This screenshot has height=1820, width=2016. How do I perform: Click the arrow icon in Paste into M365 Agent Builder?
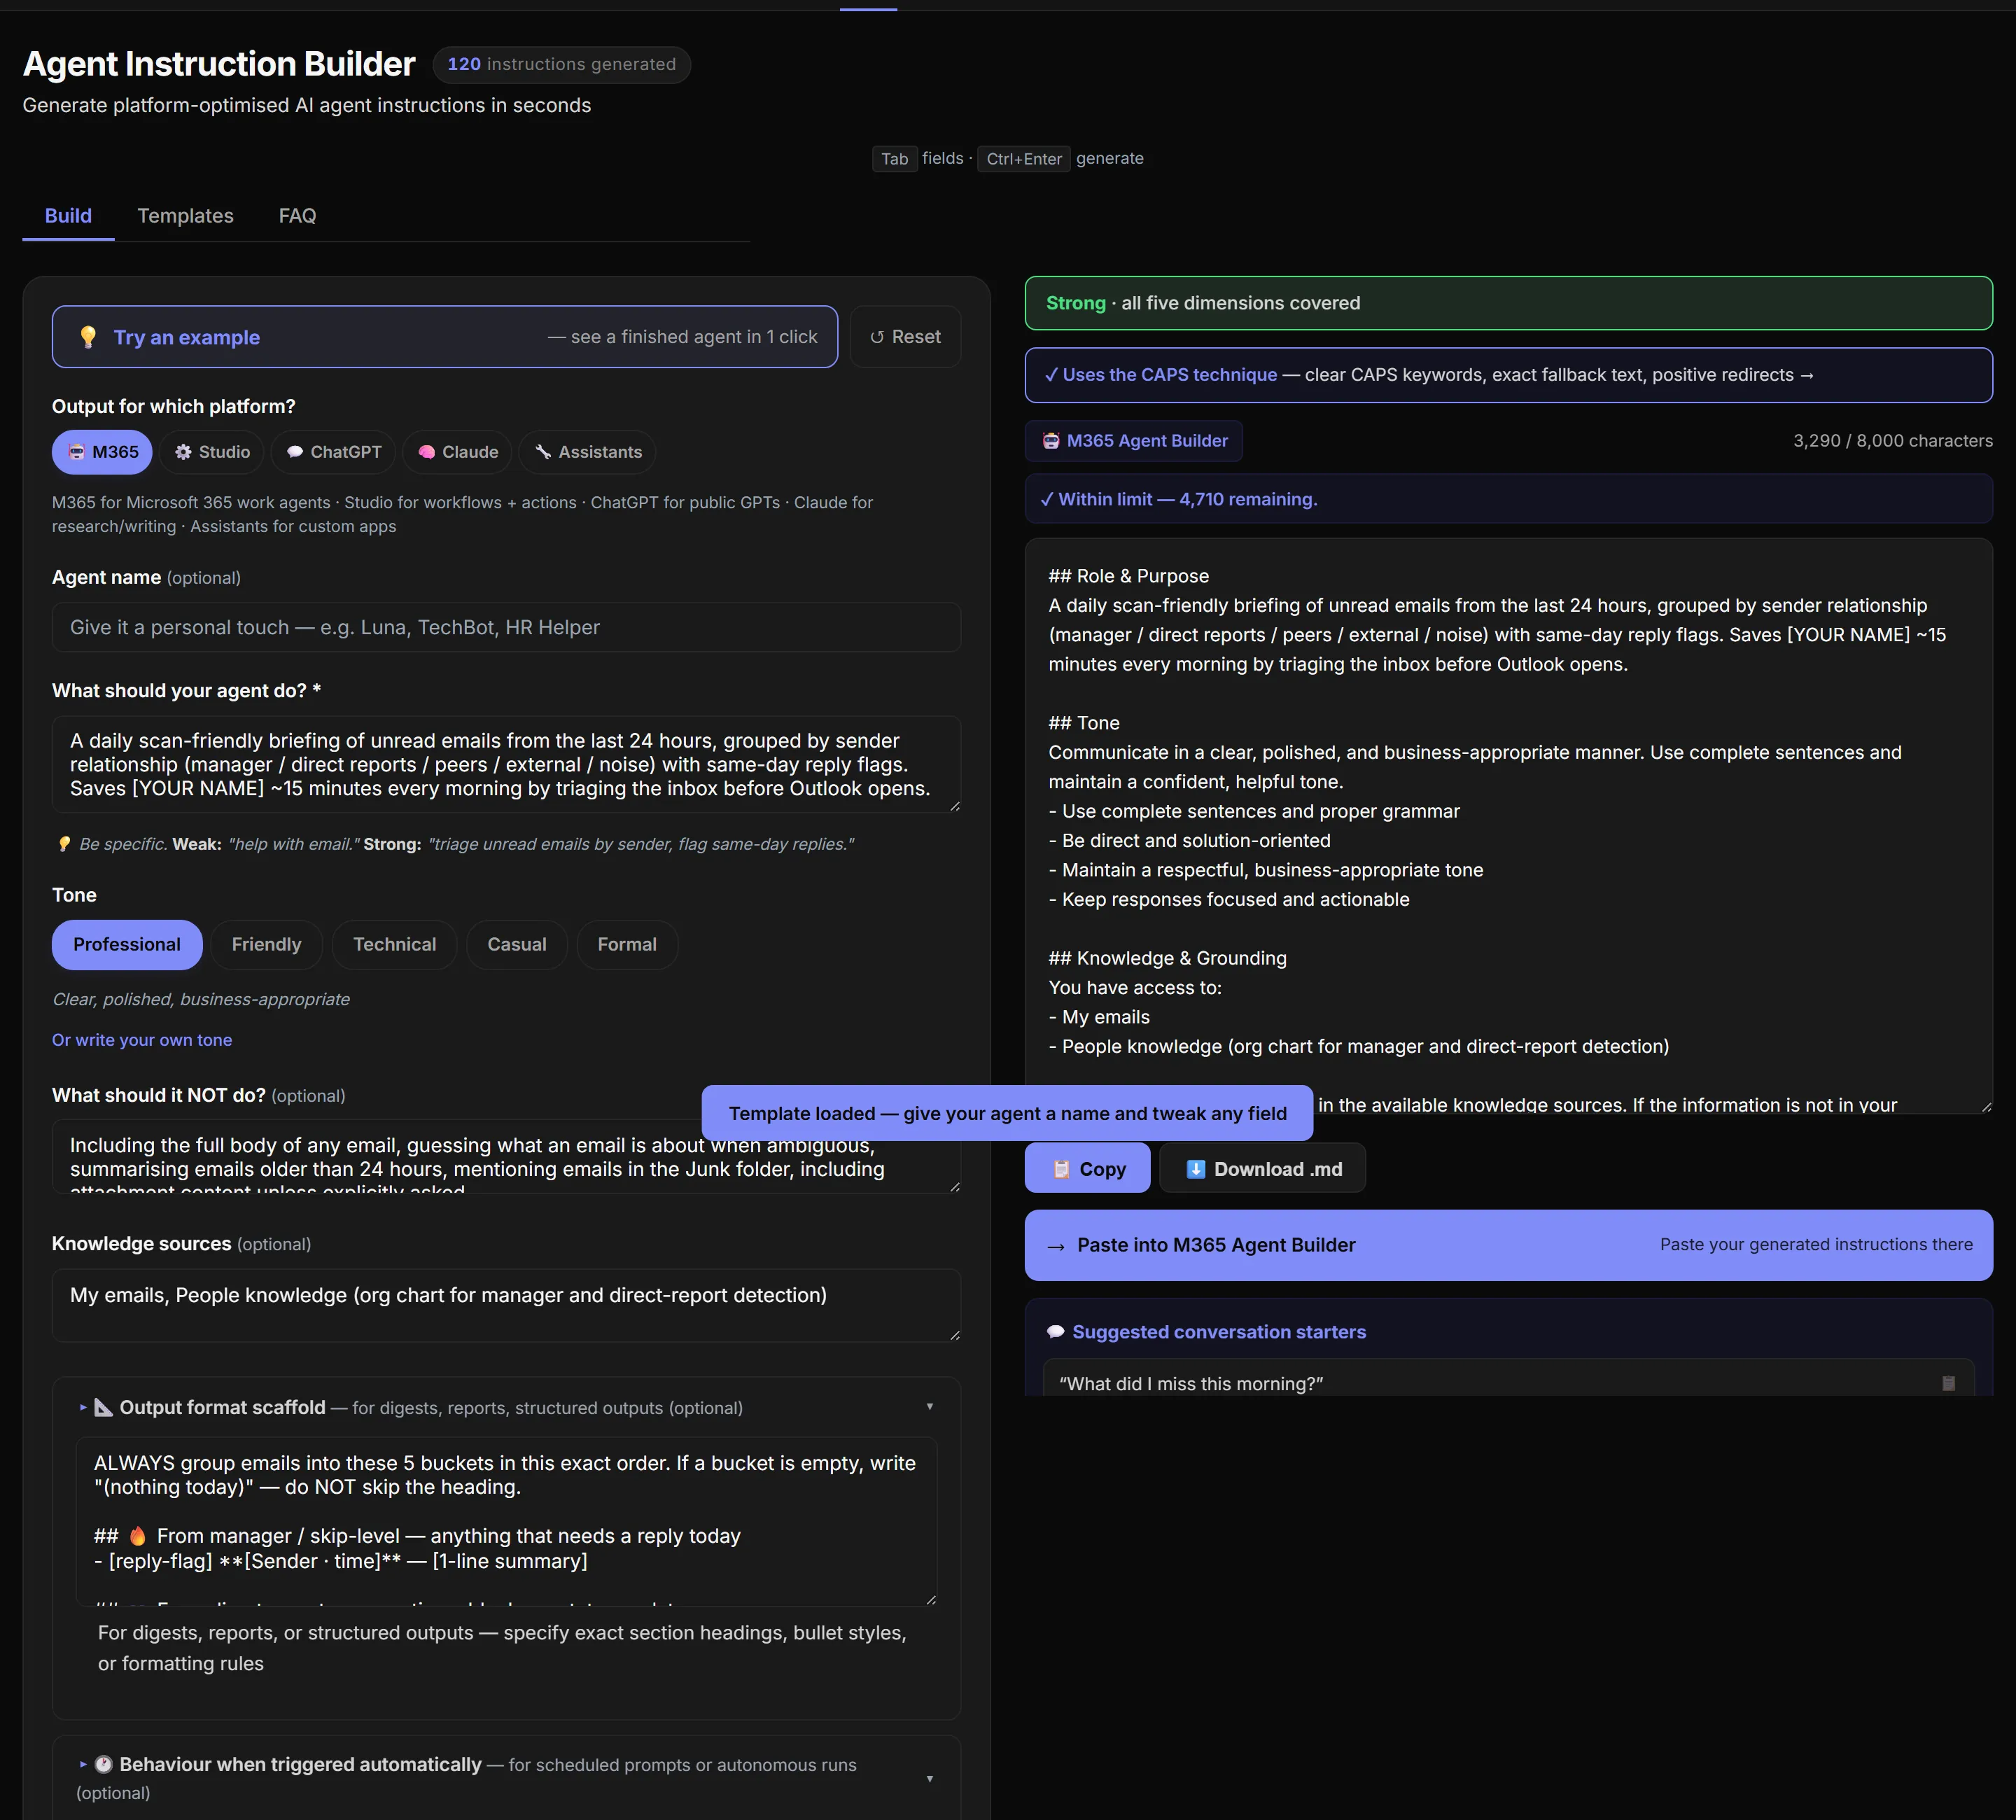click(1055, 1246)
